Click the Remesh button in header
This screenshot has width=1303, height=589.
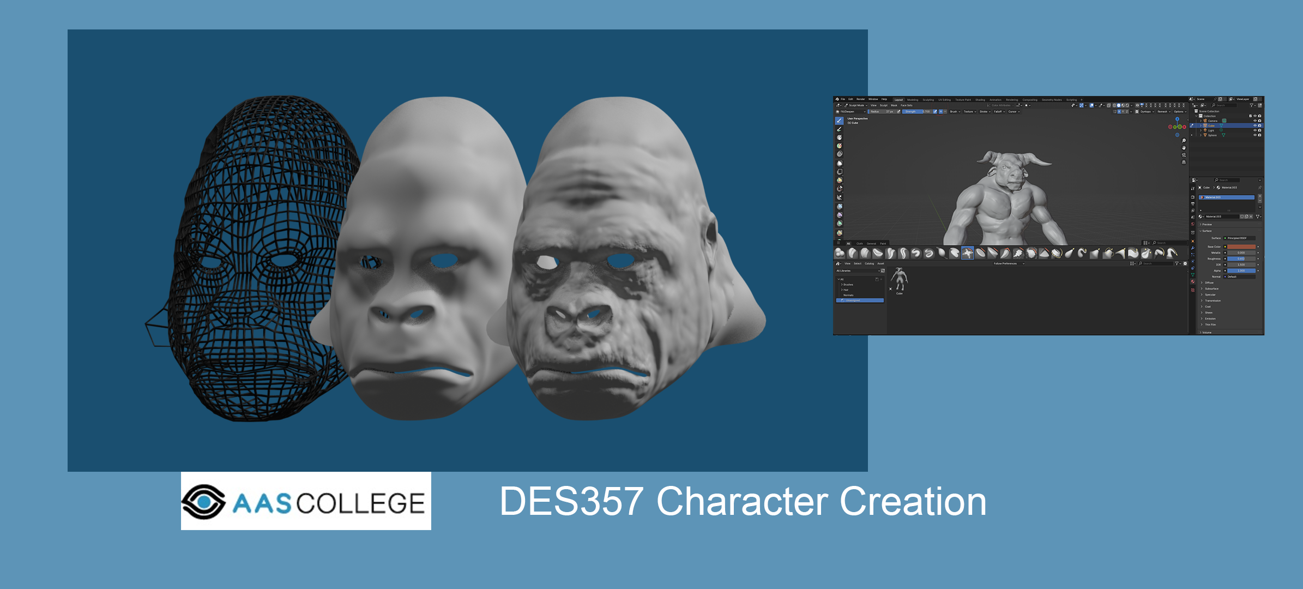point(1162,112)
